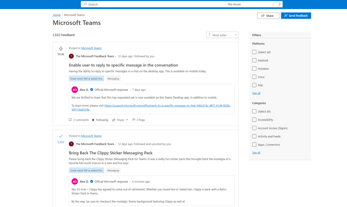Screen dimensions: 347x207
Task: Click the 1,322 Feedback count text
Action: pyautogui.click(x=64, y=35)
